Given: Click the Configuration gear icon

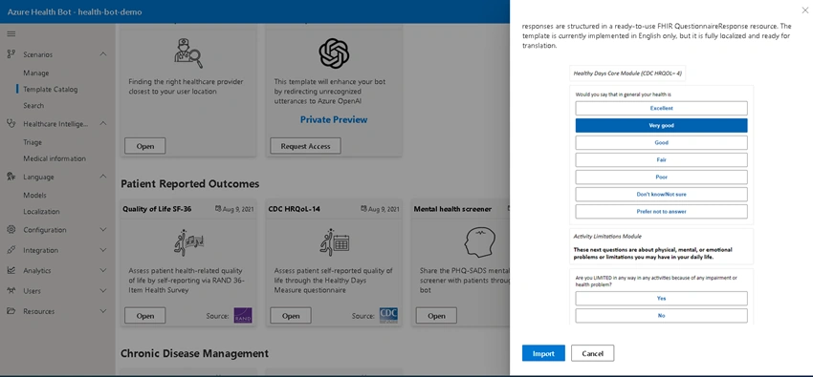Looking at the screenshot, I should (11, 230).
